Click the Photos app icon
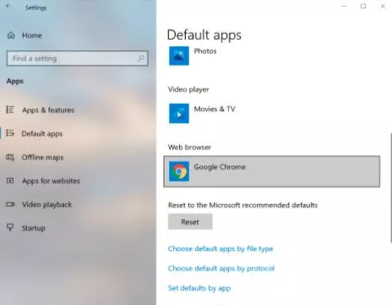The width and height of the screenshot is (392, 305). [x=179, y=56]
